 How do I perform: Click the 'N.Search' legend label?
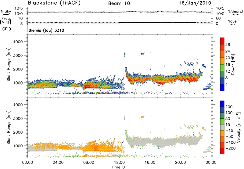click(235, 11)
